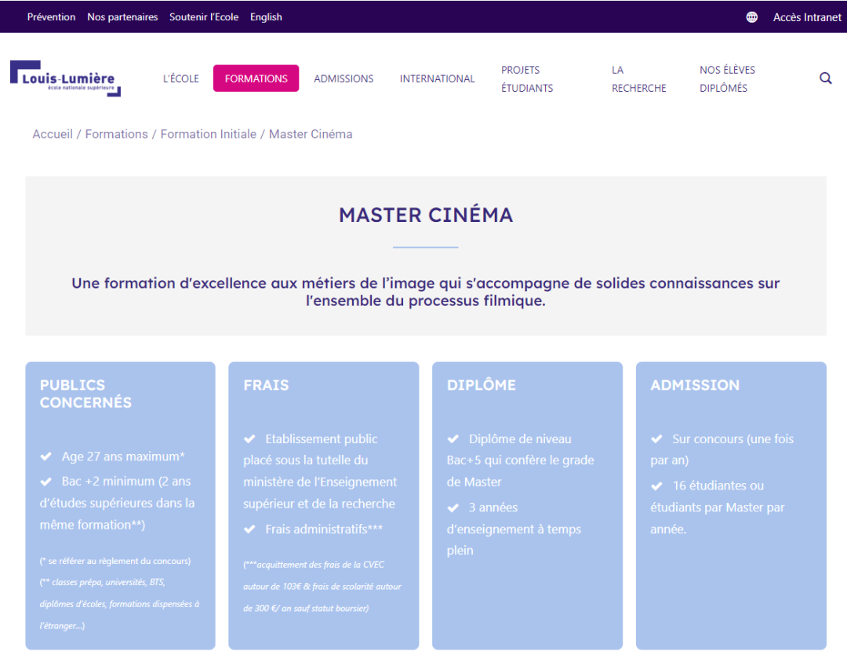The image size is (847, 655).
Task: Click checkmark beside Etablissement public
Action: (x=249, y=438)
